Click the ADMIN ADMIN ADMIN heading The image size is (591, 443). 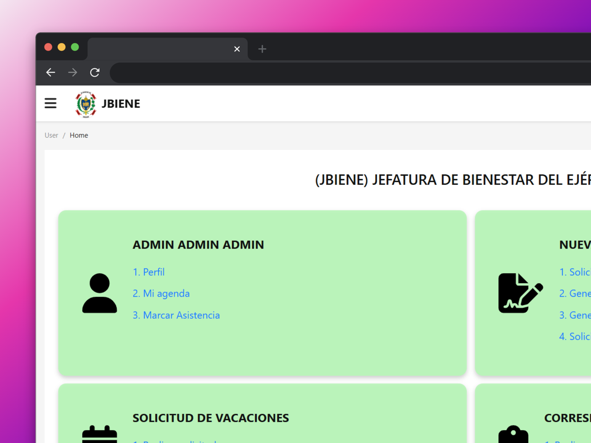[198, 245]
